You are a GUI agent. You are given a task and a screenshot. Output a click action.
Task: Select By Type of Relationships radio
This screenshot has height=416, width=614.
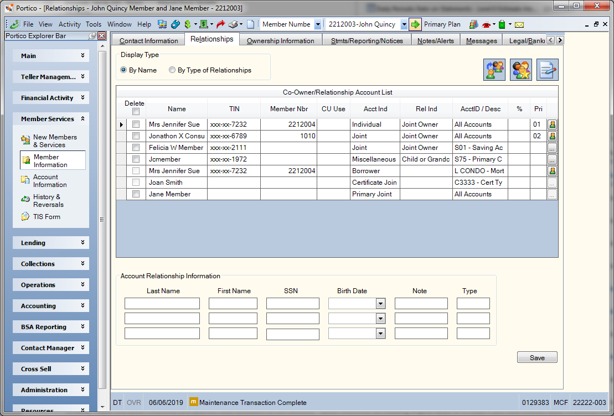pyautogui.click(x=172, y=70)
